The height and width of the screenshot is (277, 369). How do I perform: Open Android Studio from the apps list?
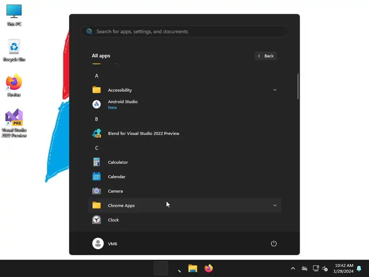click(x=184, y=104)
